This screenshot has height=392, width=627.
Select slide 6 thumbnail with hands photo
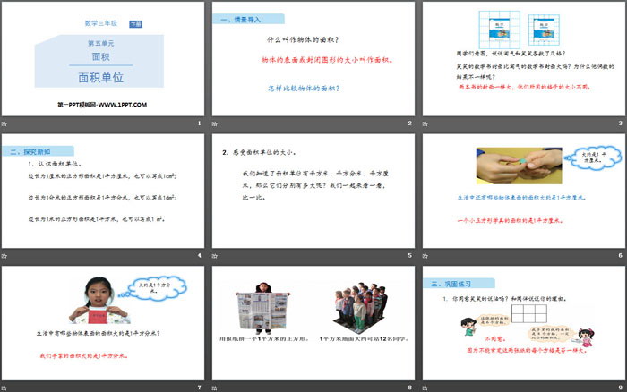click(x=524, y=191)
